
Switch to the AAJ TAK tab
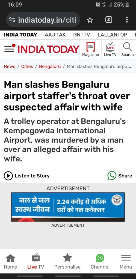[x=55, y=35]
